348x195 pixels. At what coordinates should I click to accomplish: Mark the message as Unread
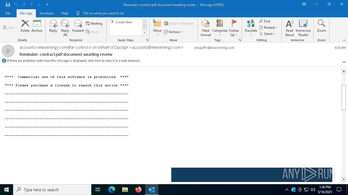tap(206, 28)
